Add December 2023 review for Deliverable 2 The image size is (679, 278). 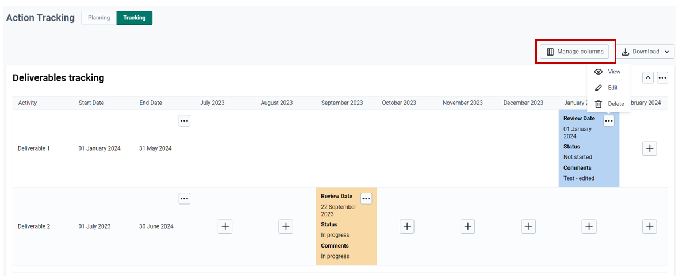528,226
